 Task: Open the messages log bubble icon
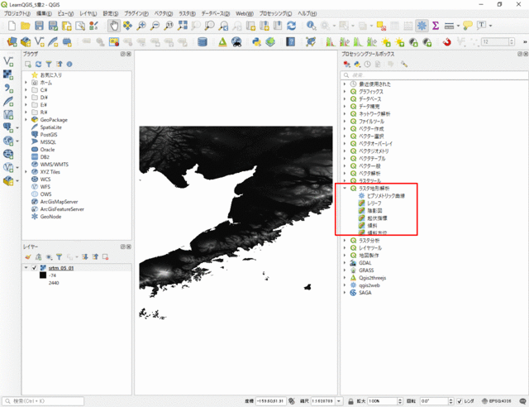point(523,401)
